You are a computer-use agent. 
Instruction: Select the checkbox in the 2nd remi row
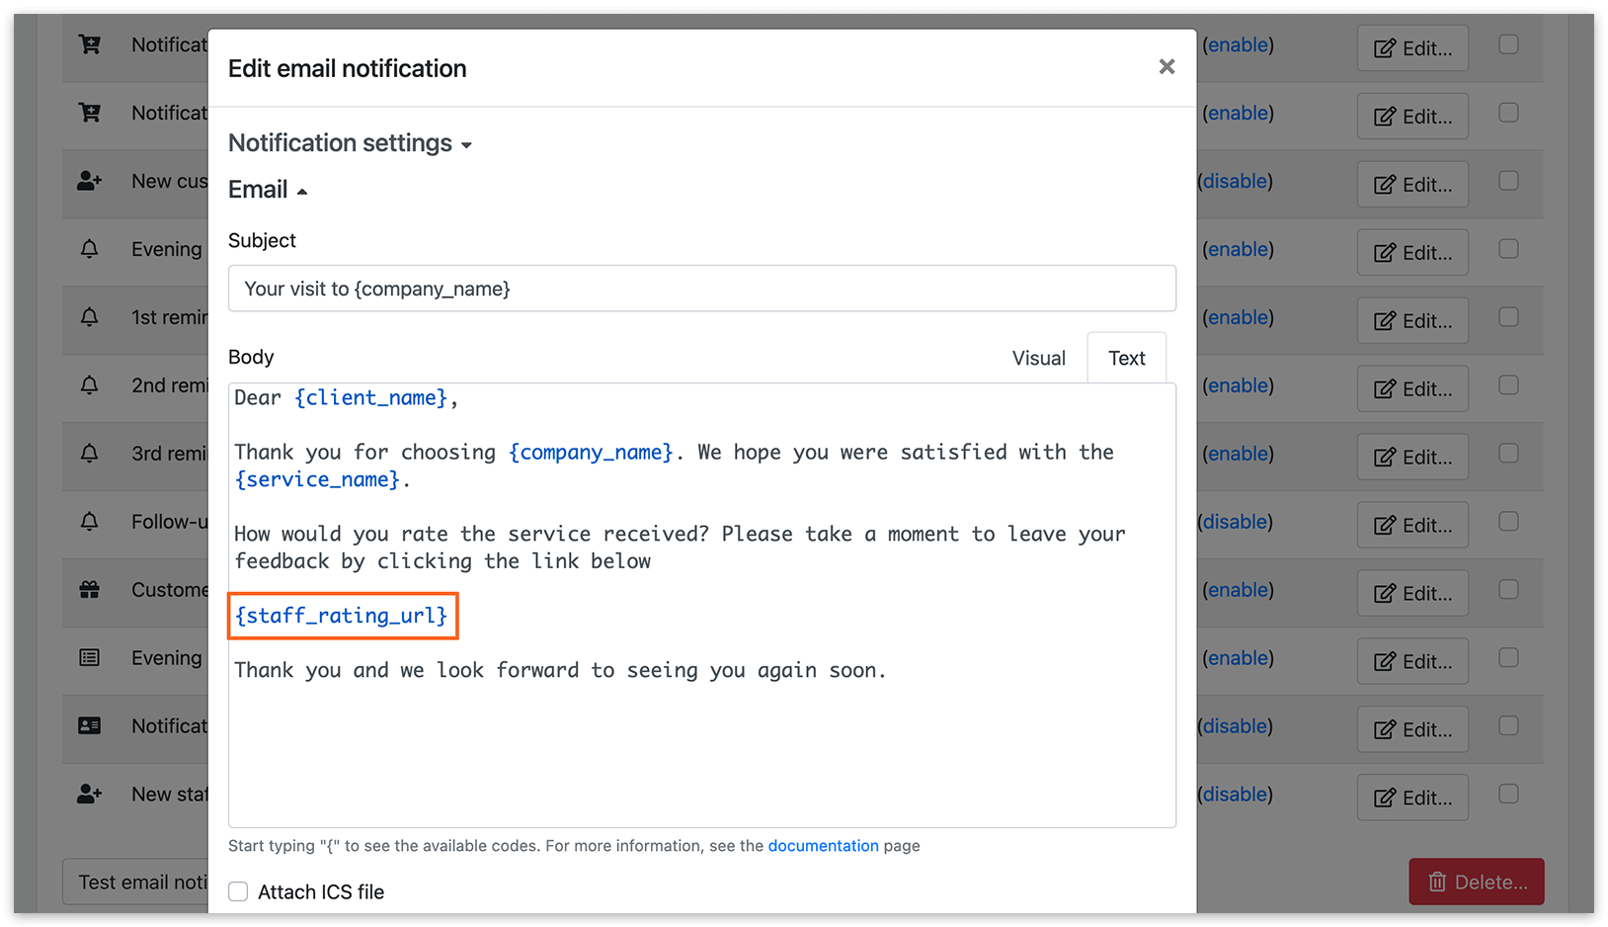1508,385
